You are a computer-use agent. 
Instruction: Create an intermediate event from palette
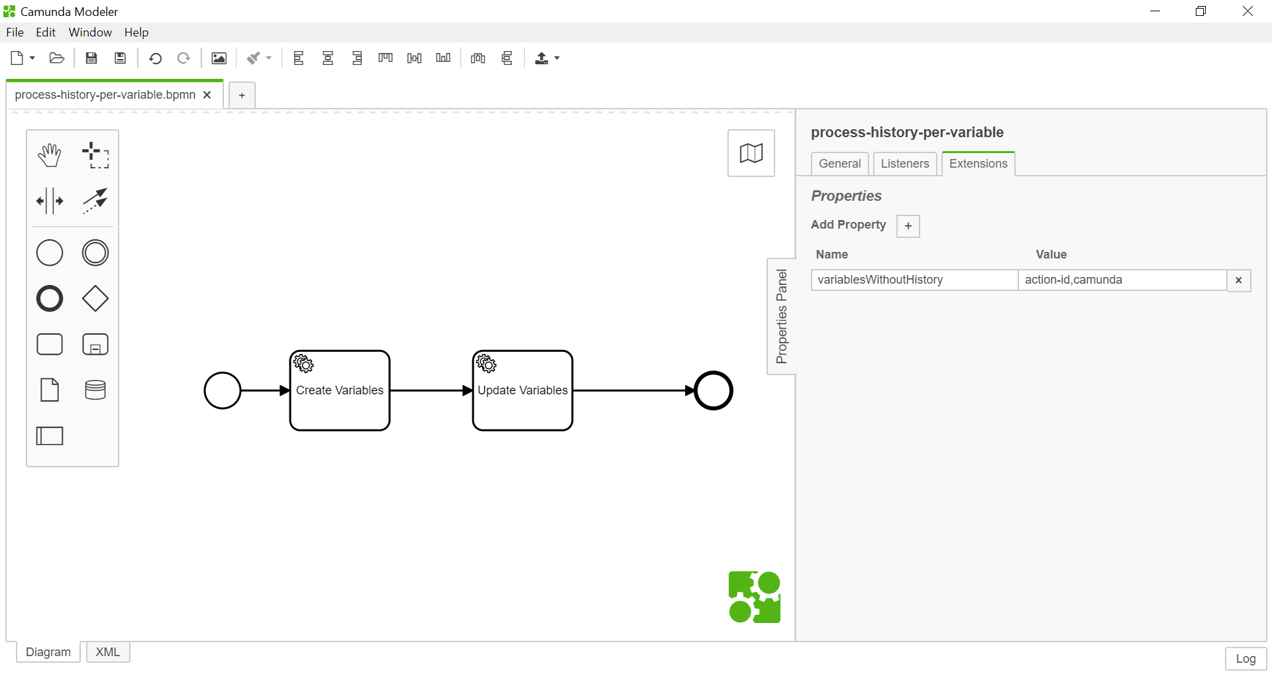(x=95, y=253)
